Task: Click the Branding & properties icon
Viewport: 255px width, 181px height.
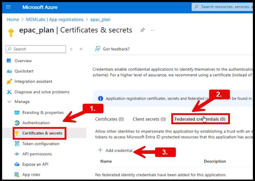Action: (x=17, y=113)
